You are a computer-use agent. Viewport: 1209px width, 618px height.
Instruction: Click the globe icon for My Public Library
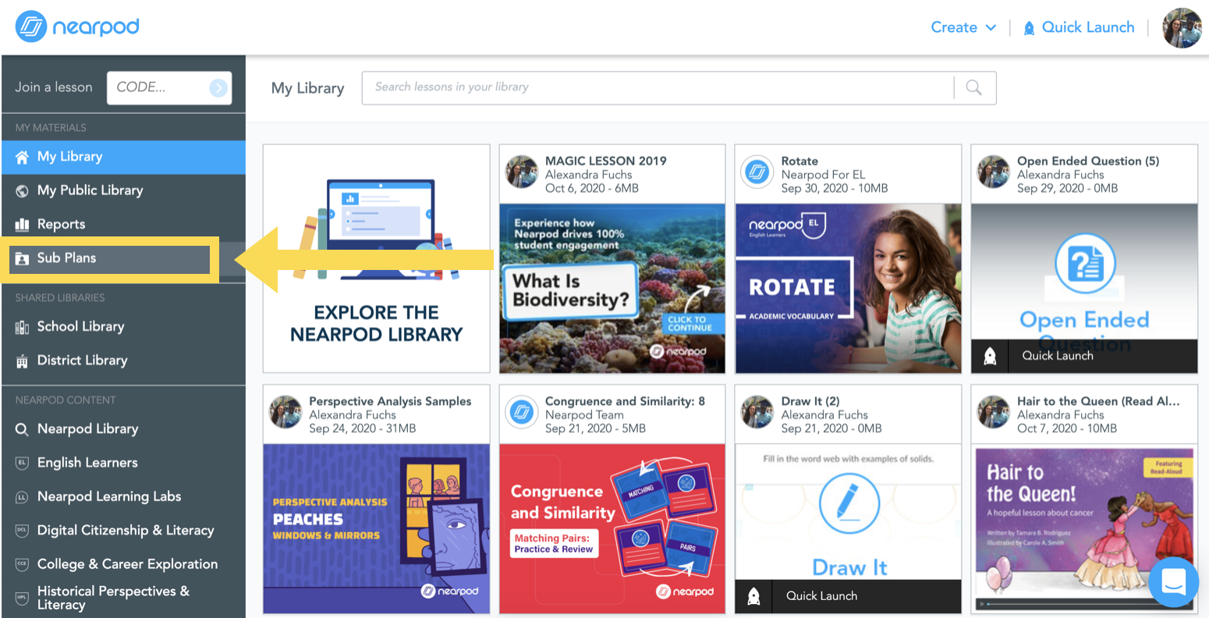(22, 190)
